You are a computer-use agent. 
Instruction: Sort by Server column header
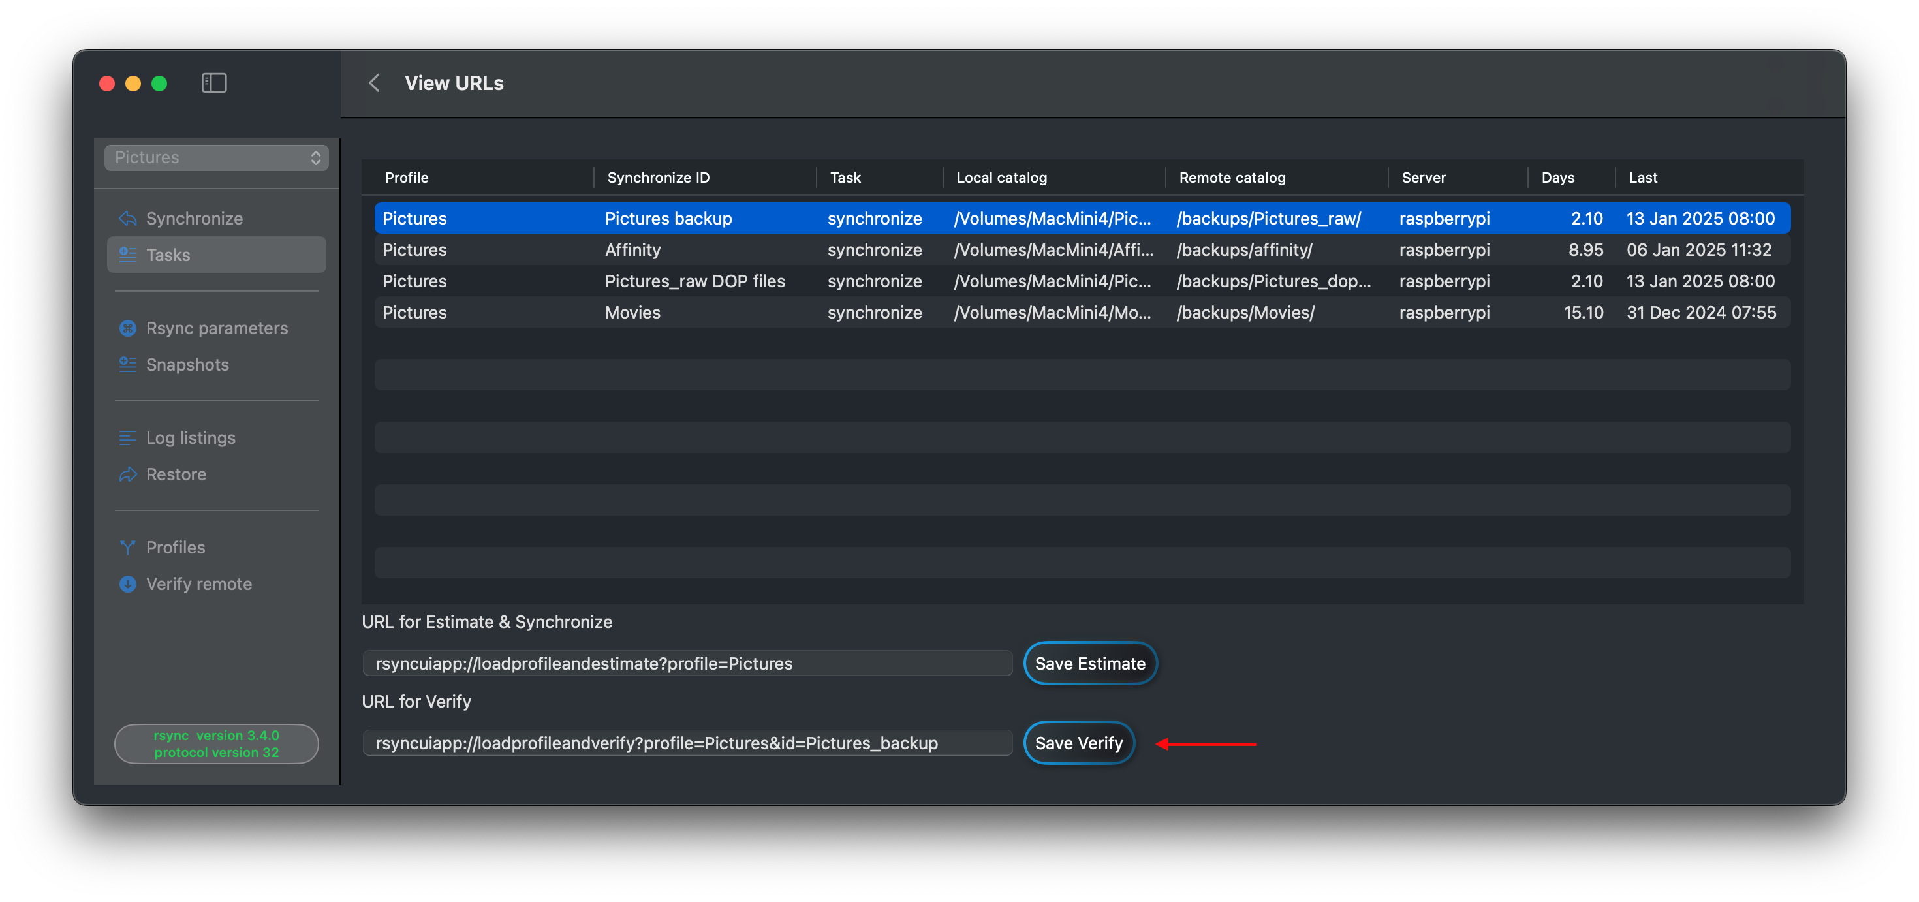(1424, 178)
